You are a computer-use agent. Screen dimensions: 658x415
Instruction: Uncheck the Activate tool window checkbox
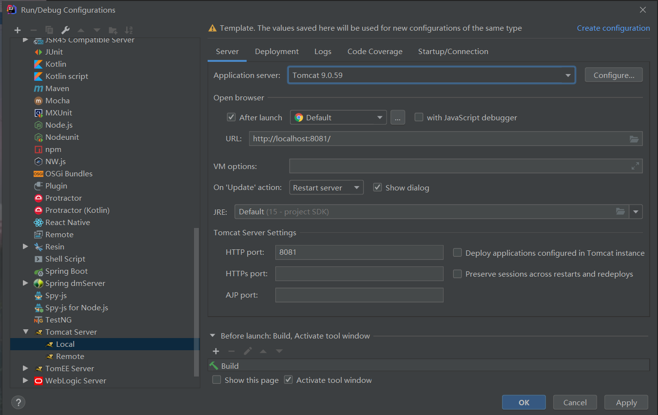coord(289,380)
